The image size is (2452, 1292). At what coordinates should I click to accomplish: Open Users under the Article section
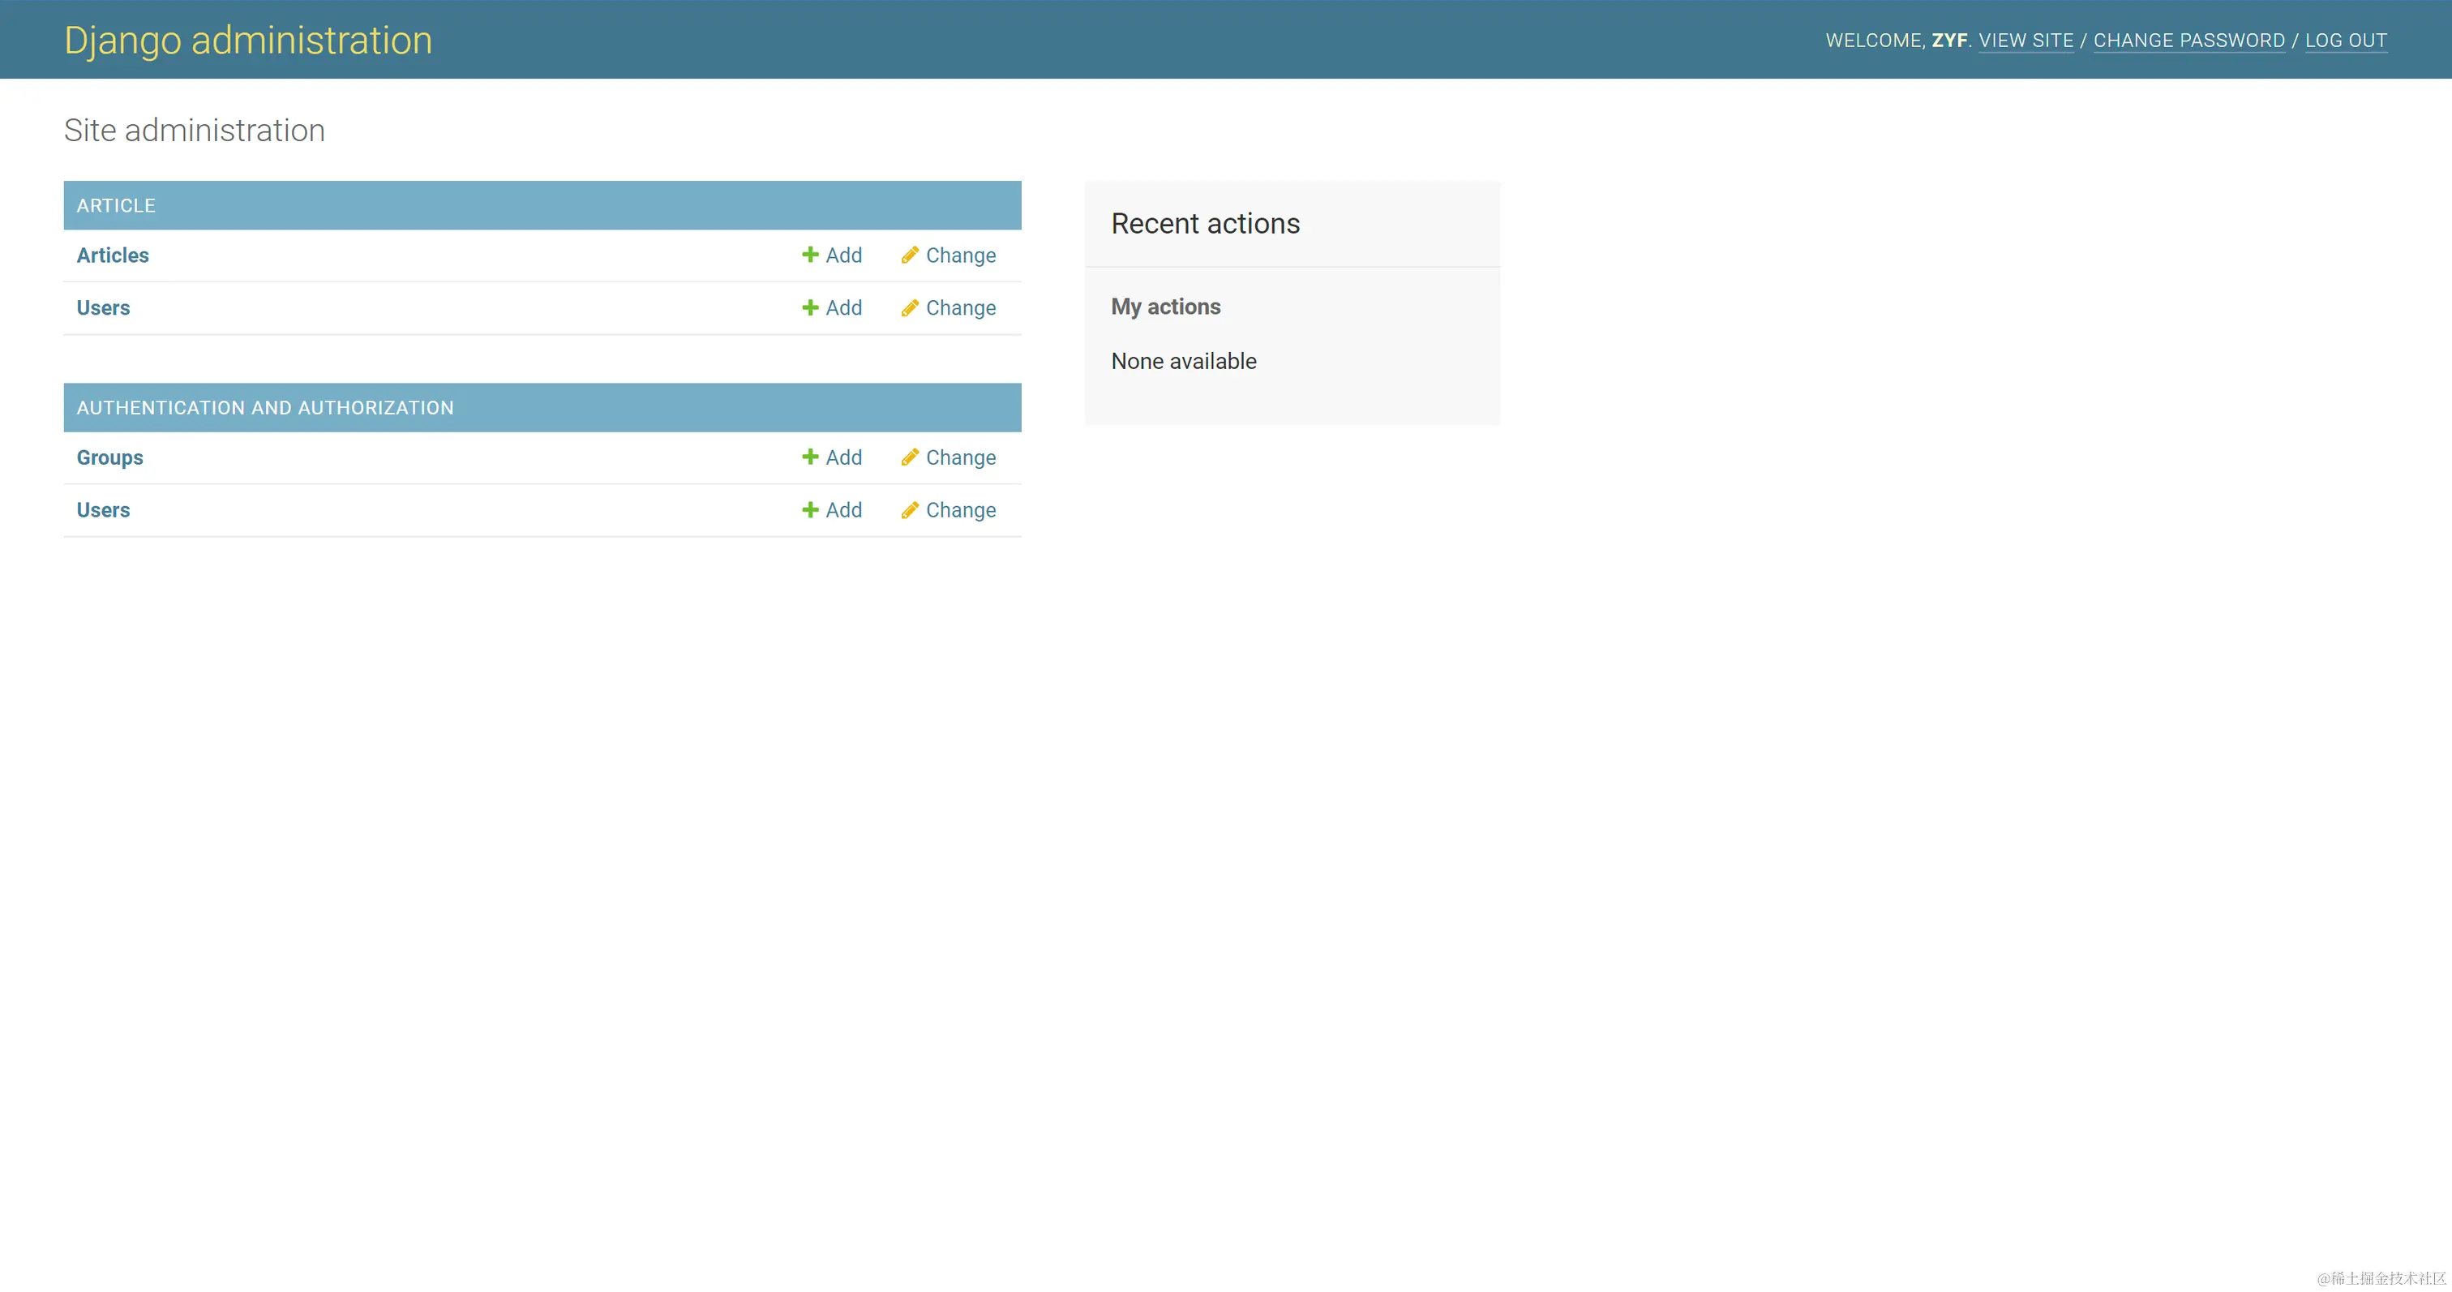pyautogui.click(x=103, y=307)
